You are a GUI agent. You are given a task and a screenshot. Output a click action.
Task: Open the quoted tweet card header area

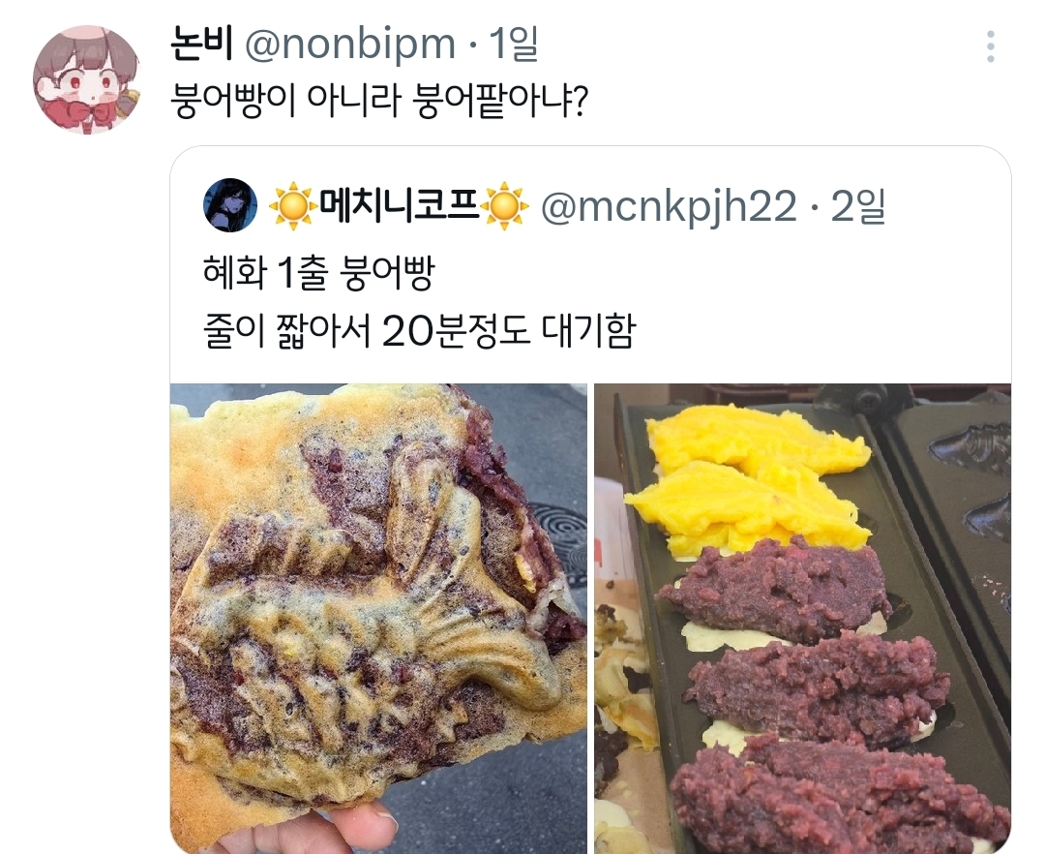tap(590, 205)
